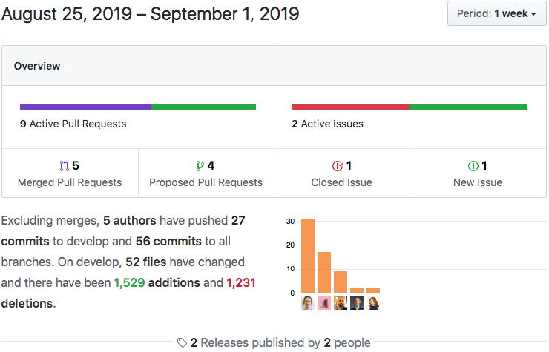Select the first contributor avatar
549x352 pixels.
308,303
